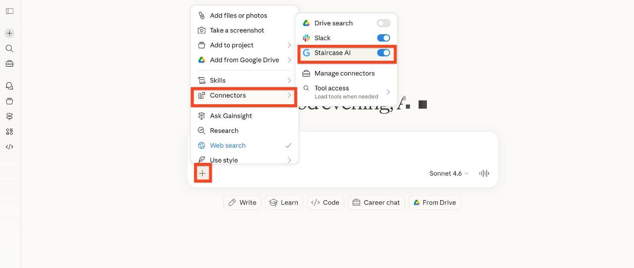Viewport: 634px width, 268px height.
Task: Open search via the magnifier icon
Action: [x=10, y=48]
